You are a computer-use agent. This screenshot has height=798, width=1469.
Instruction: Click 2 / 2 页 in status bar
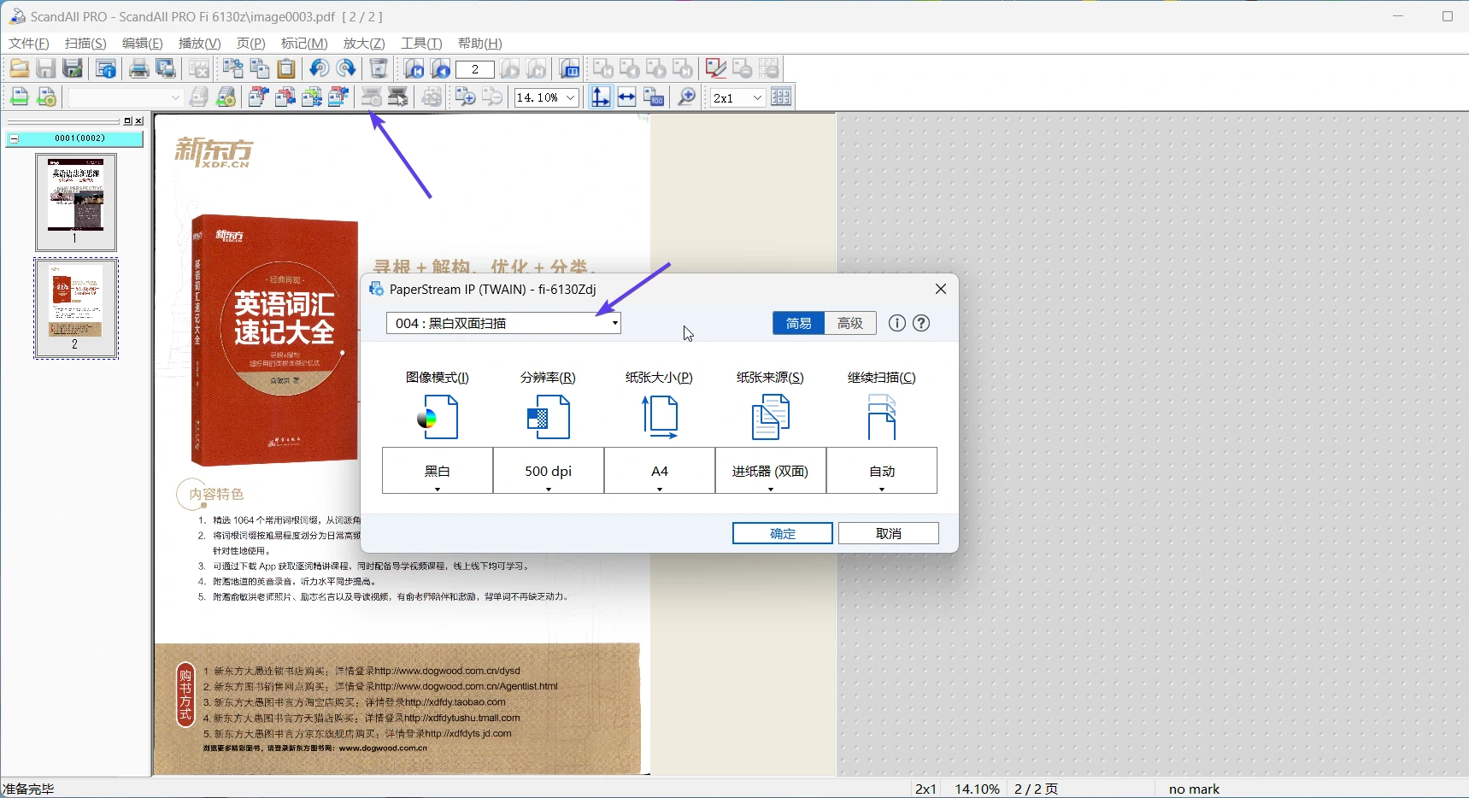click(x=1036, y=789)
